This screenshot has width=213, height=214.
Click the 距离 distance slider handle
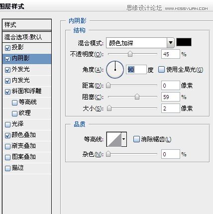108,85
